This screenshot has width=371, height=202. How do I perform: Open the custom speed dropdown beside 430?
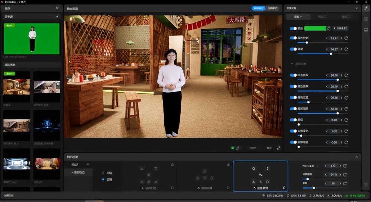317,166
